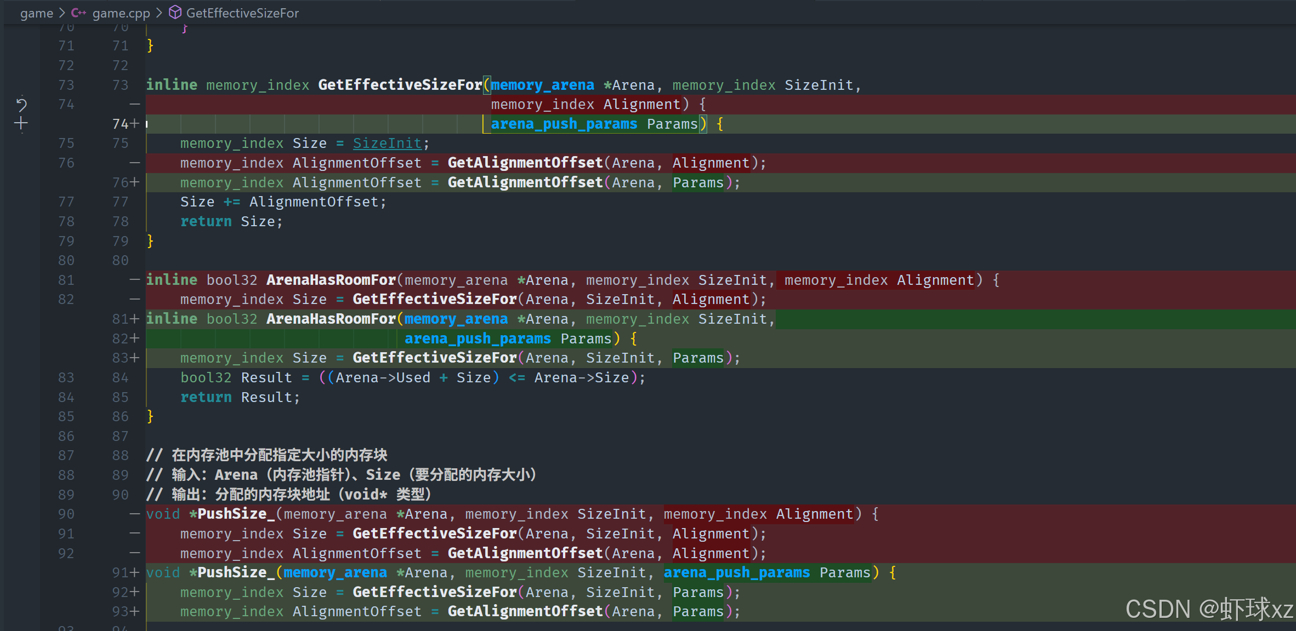Click the C++ file icon in breadcrumb
This screenshot has height=631, width=1296.
point(78,13)
